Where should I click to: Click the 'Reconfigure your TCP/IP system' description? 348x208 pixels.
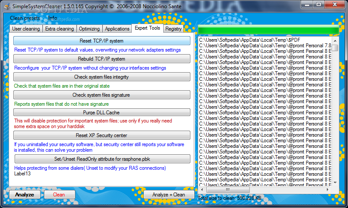[x=90, y=68]
